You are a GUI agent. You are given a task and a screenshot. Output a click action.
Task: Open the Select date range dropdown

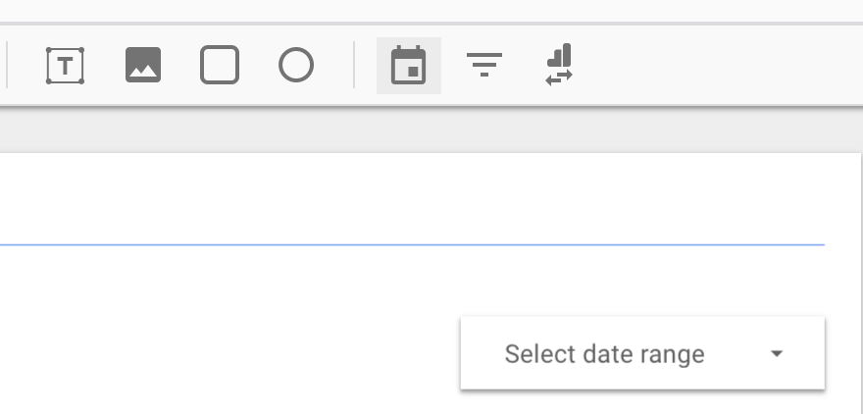pyautogui.click(x=642, y=353)
